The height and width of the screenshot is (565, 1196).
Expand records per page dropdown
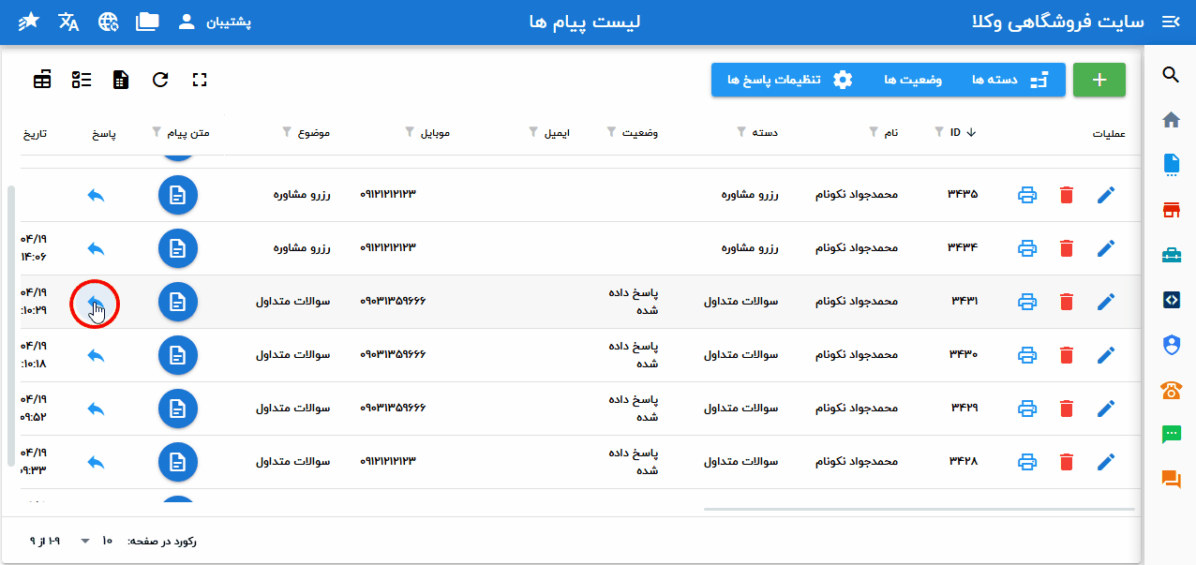click(x=86, y=541)
